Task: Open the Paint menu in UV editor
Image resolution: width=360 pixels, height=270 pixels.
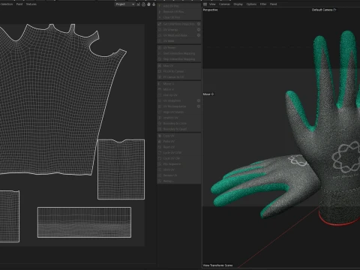Action: [x=19, y=4]
